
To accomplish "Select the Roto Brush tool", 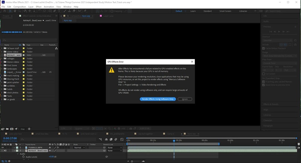I will click(x=80, y=11).
